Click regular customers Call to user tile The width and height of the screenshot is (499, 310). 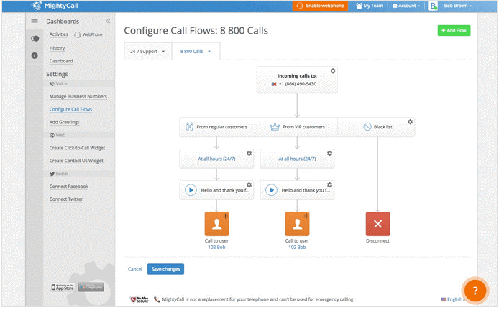click(216, 224)
